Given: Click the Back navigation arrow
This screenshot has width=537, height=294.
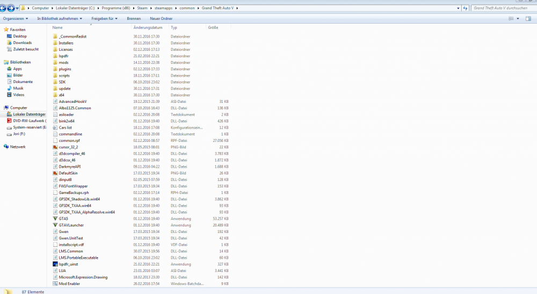Looking at the screenshot, I should (3, 8).
